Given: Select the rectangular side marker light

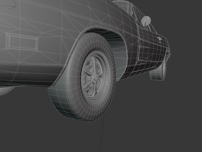Looking at the screenshot, I should click(22, 41).
